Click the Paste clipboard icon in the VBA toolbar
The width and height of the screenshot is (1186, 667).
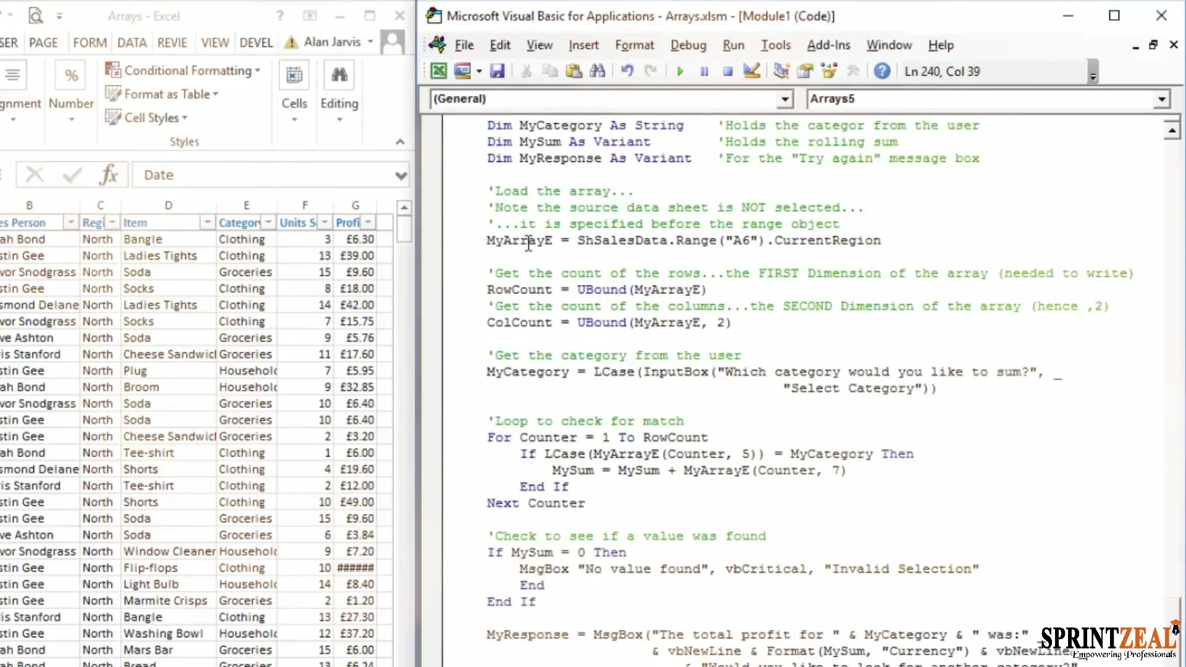click(574, 71)
